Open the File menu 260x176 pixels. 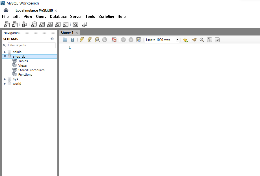pyautogui.click(x=5, y=17)
